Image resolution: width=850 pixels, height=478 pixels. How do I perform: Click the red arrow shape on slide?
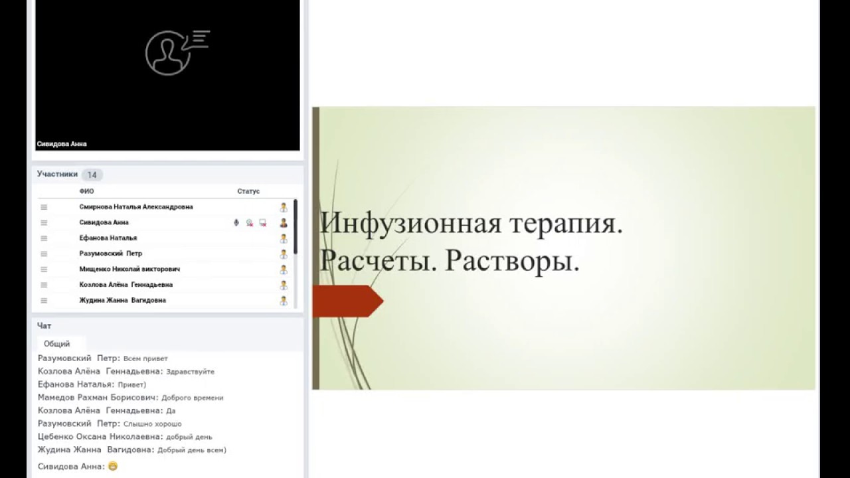tap(347, 301)
